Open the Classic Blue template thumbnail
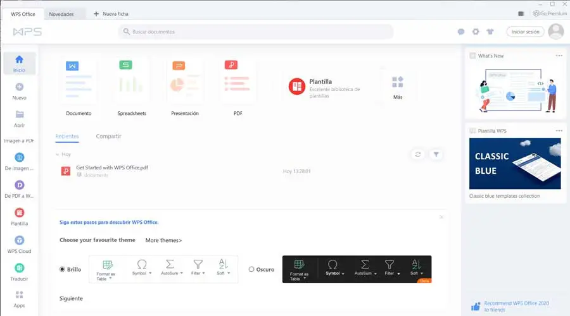The width and height of the screenshot is (570, 316). pos(515,163)
